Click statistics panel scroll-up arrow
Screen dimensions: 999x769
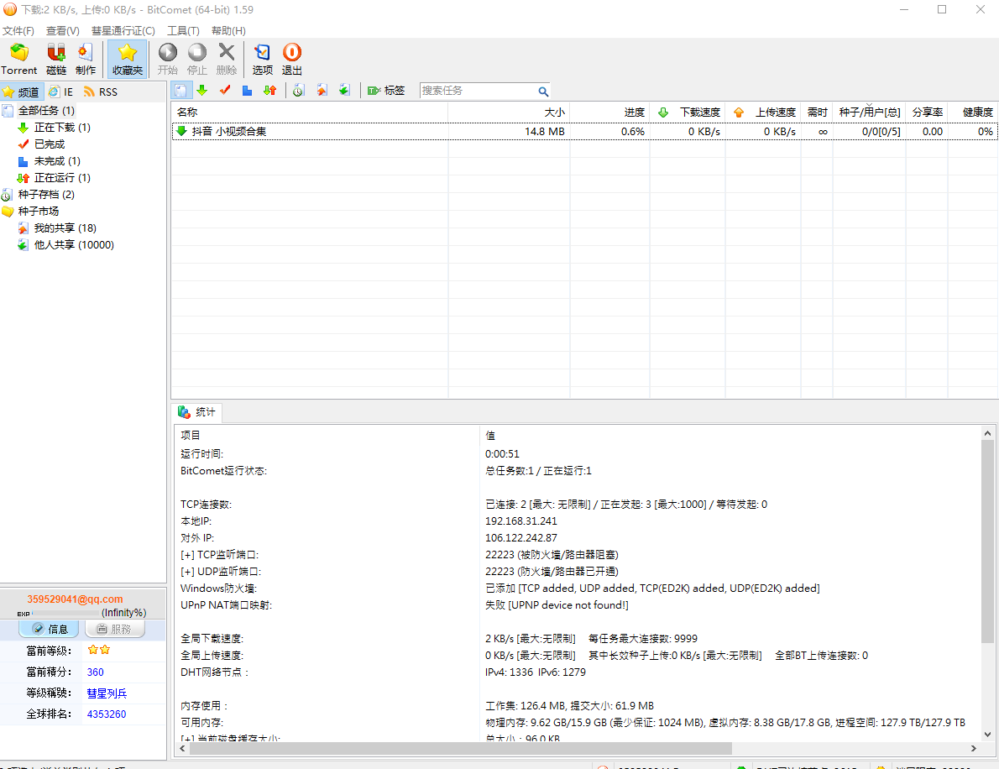tap(987, 433)
